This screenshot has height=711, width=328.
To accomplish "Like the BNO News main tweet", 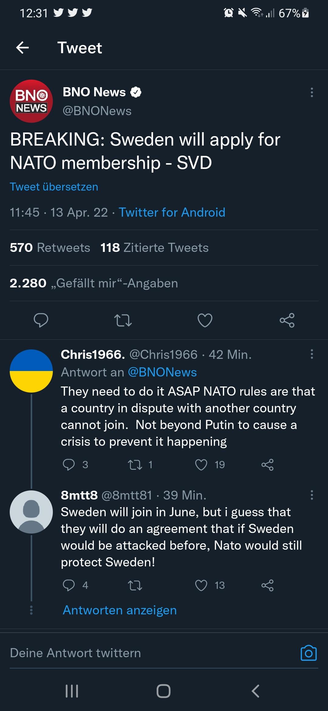I will click(205, 320).
